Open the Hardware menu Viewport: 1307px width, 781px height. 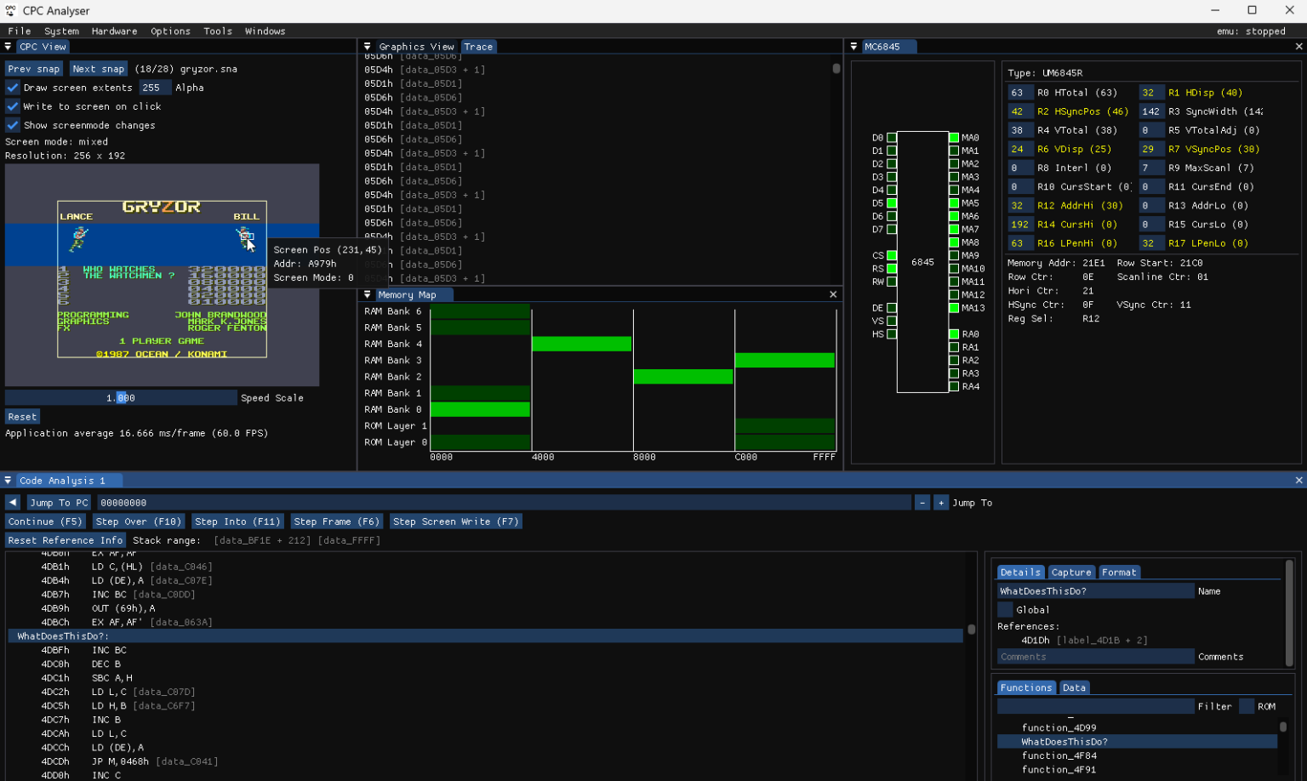112,31
